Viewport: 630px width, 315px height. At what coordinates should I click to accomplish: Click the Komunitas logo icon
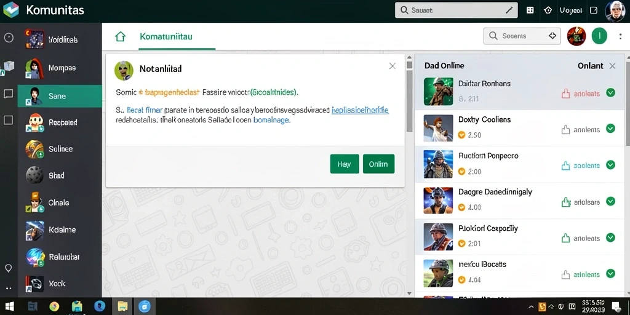click(x=11, y=10)
